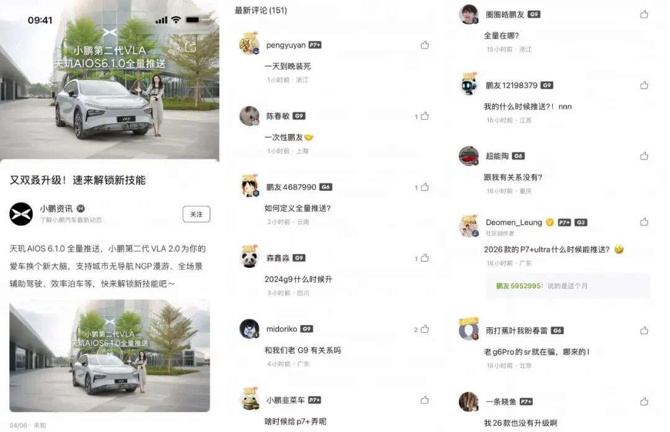The image size is (670, 432).
Task: Like 一条咸鱼's comment
Action: click(644, 401)
